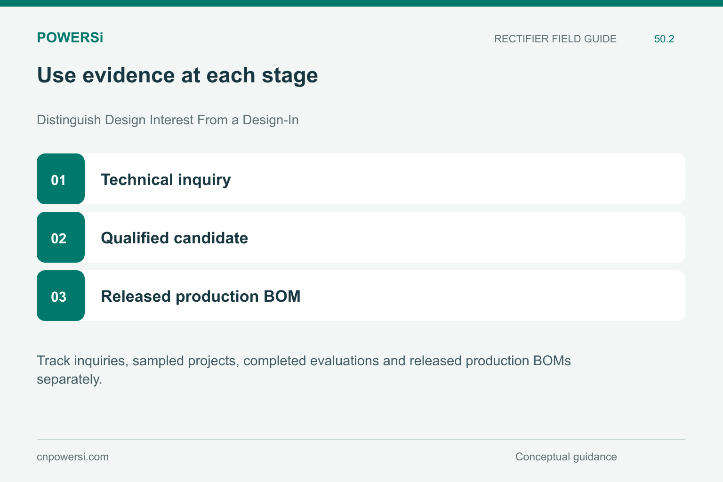Click the 01 step number badge
The height and width of the screenshot is (482, 723).
[x=61, y=179]
